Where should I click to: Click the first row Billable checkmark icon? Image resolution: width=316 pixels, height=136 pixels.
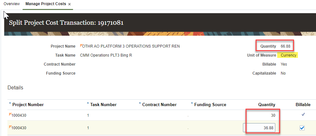pos(303,114)
